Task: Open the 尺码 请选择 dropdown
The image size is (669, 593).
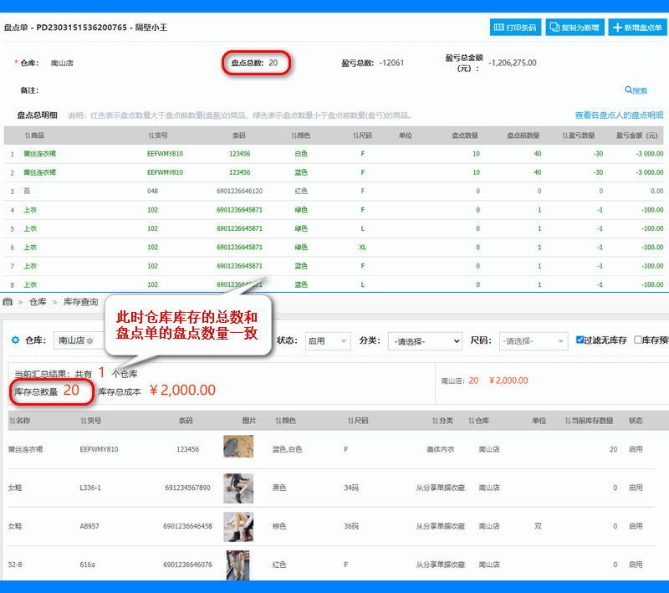Action: coord(534,341)
